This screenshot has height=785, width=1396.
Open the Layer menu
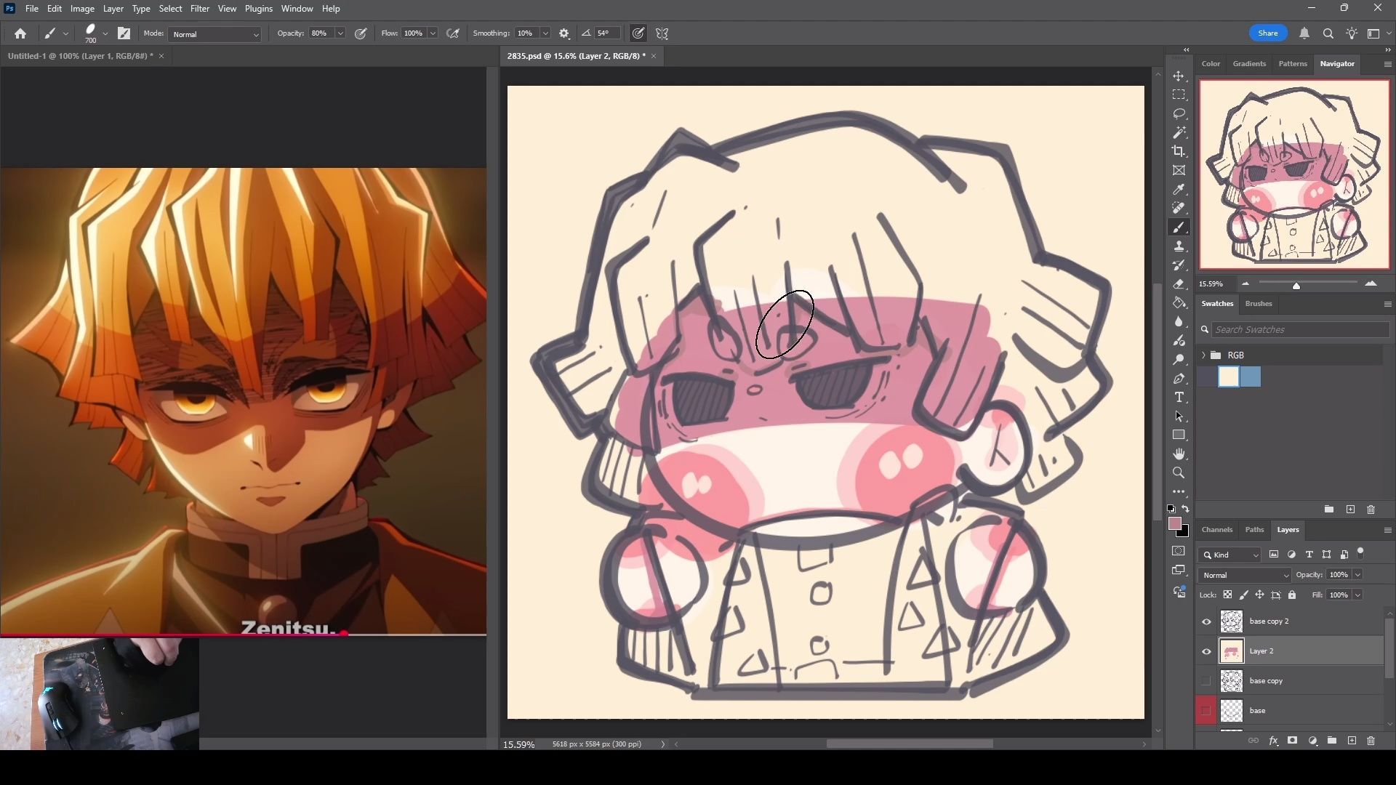tap(113, 9)
